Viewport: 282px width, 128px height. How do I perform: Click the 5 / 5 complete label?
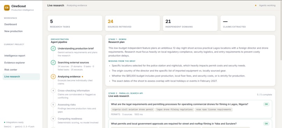coord(265,95)
